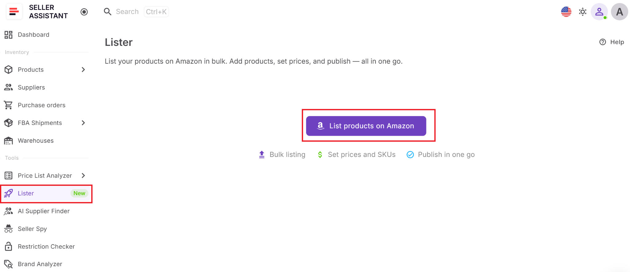Click the Seller Spy incognito icon
This screenshot has height=272, width=630.
point(8,229)
